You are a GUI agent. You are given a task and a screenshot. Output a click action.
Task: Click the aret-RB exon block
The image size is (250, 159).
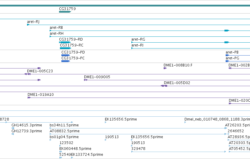[x=227, y=31]
